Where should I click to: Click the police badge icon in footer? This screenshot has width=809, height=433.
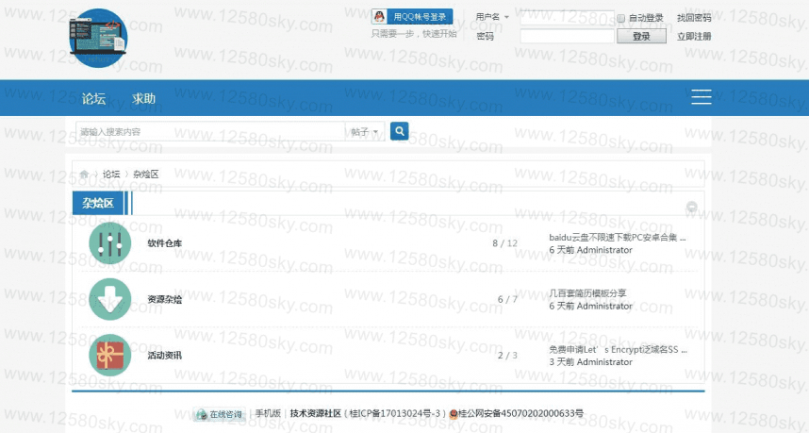click(x=454, y=414)
